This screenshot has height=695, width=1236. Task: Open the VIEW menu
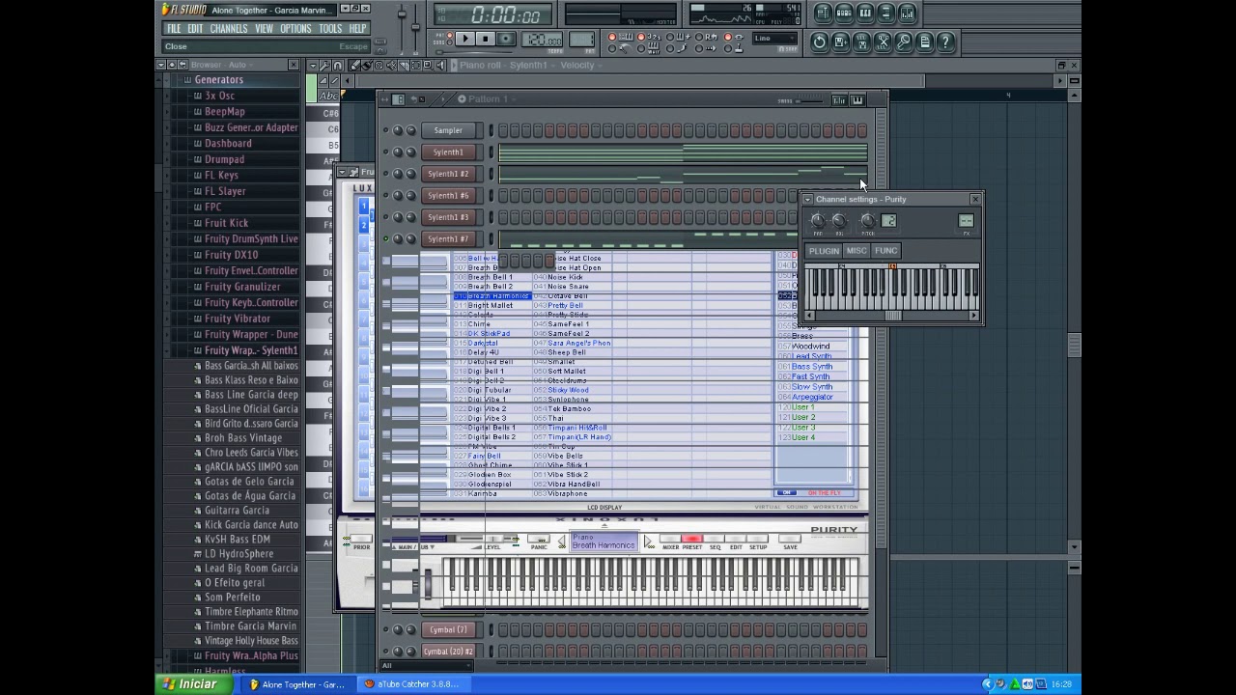[264, 29]
